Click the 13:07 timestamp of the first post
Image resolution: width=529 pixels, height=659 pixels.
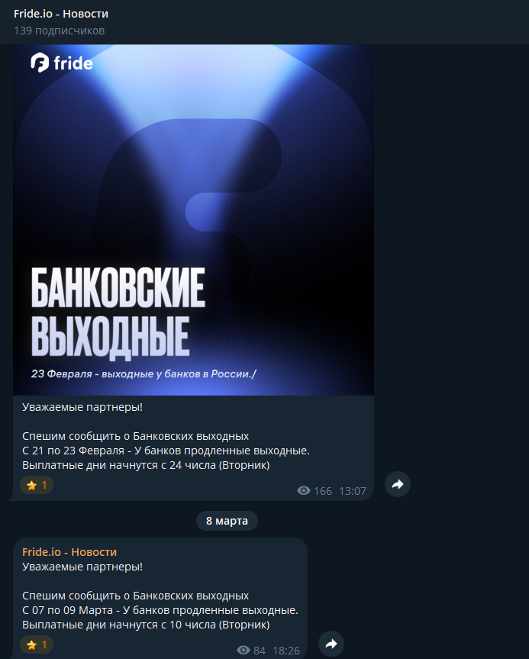tap(353, 491)
